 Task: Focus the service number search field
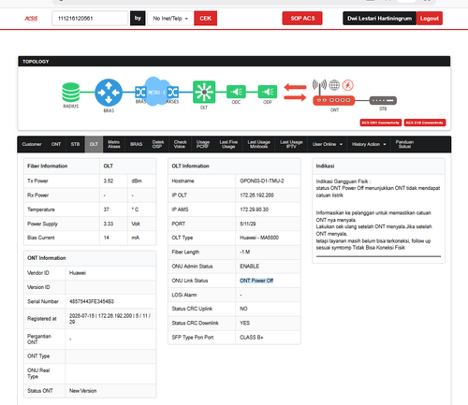[90, 19]
